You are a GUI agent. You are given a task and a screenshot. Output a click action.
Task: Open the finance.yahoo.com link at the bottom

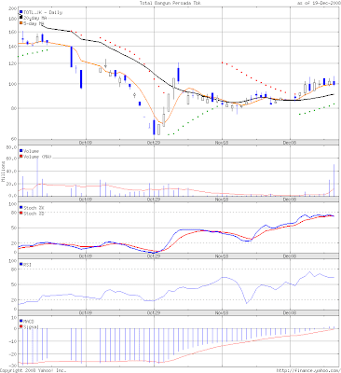(308, 370)
